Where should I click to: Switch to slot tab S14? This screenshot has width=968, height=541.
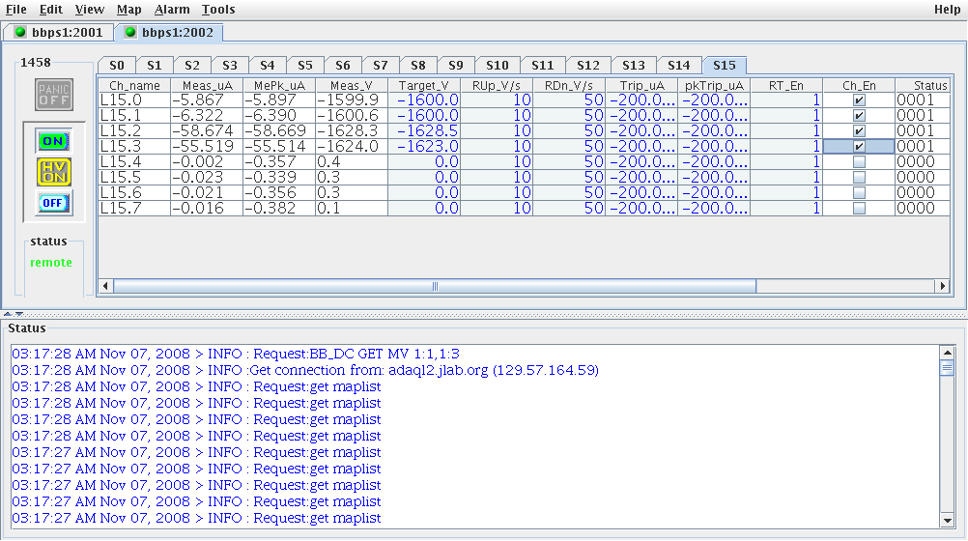tap(678, 66)
